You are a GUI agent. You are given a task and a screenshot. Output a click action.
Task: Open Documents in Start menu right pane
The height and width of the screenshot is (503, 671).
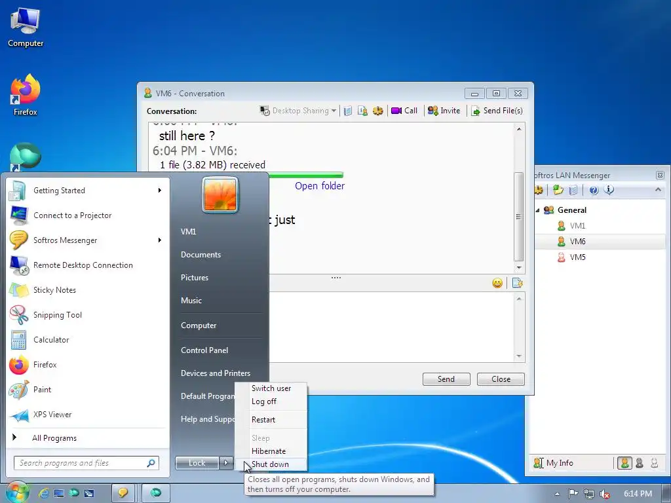point(201,255)
